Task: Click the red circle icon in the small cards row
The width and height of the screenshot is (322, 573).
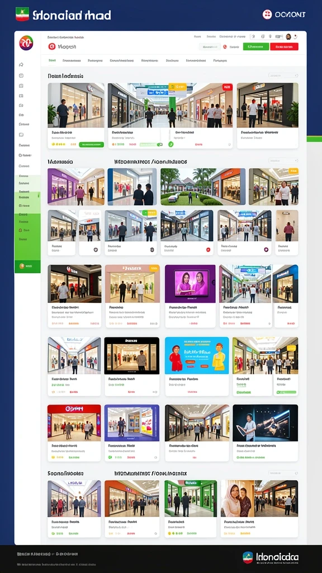Action: pyautogui.click(x=208, y=250)
